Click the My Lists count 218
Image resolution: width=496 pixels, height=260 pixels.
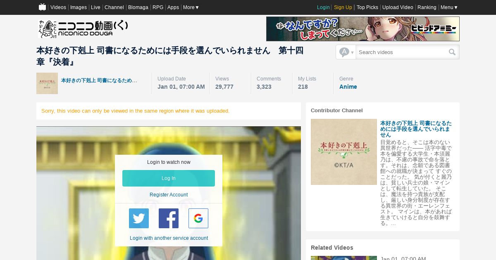303,87
